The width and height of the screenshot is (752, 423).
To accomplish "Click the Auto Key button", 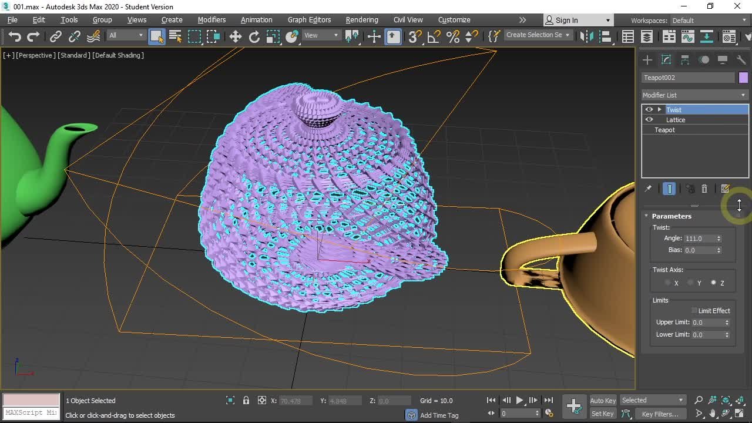I will pyautogui.click(x=603, y=401).
